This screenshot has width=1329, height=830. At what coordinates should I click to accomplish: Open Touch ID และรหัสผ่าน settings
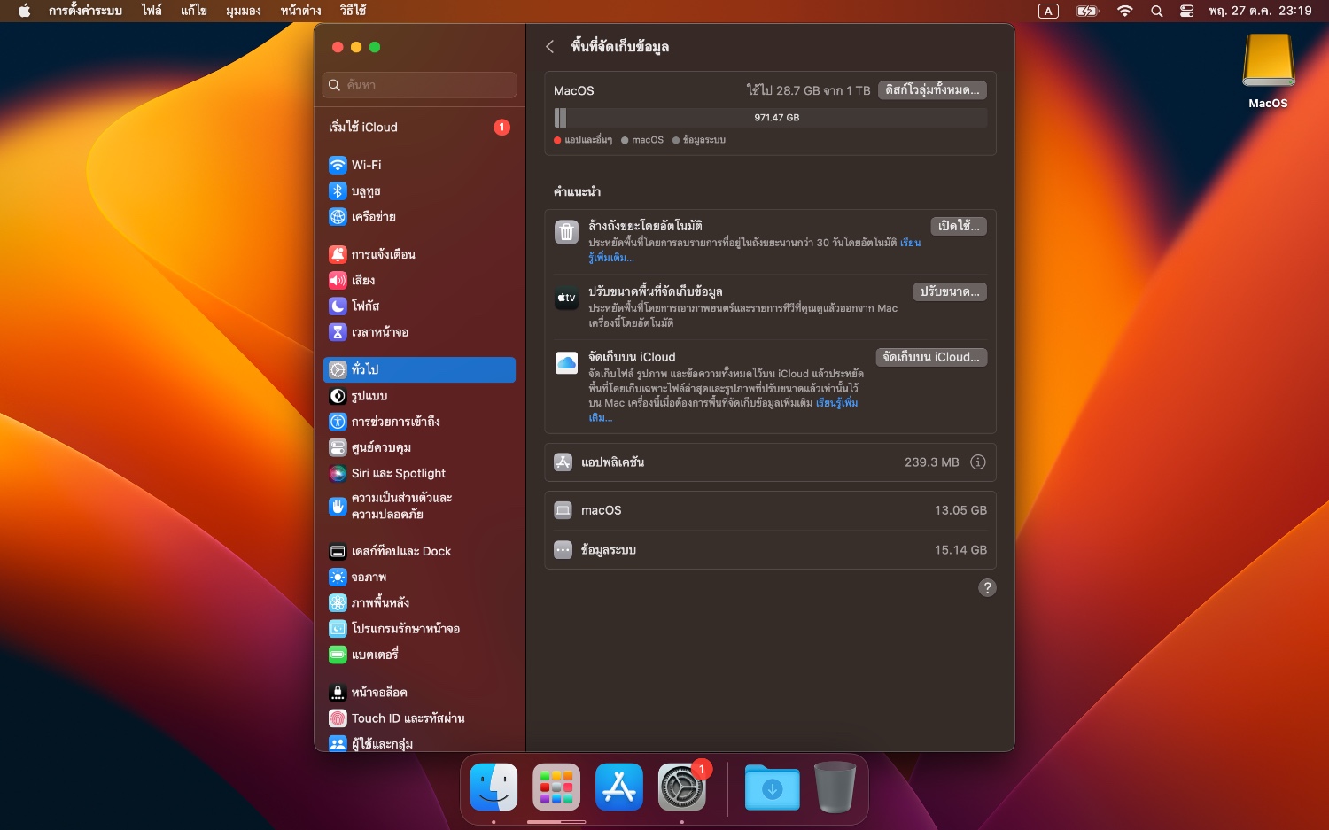coord(419,718)
